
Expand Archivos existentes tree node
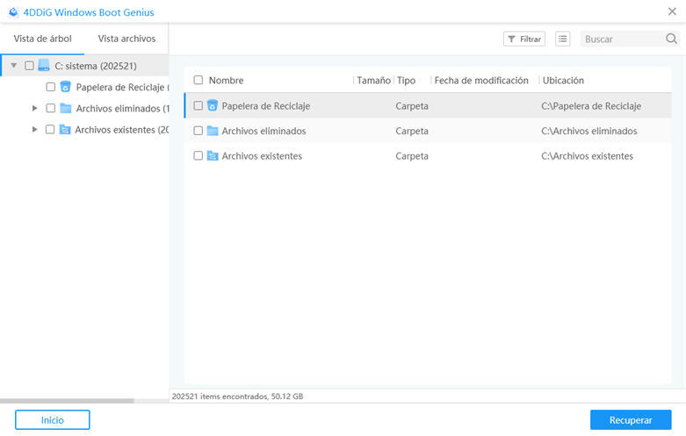tap(34, 129)
